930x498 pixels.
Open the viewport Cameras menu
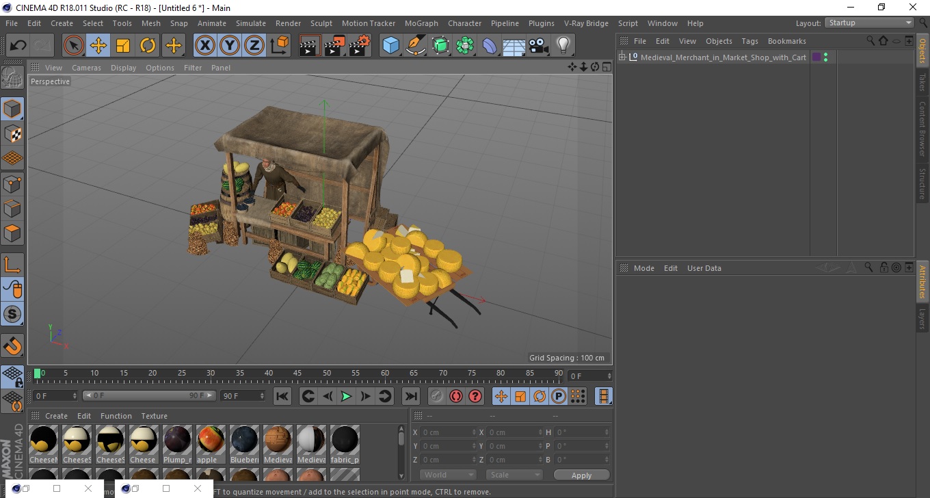(x=86, y=68)
